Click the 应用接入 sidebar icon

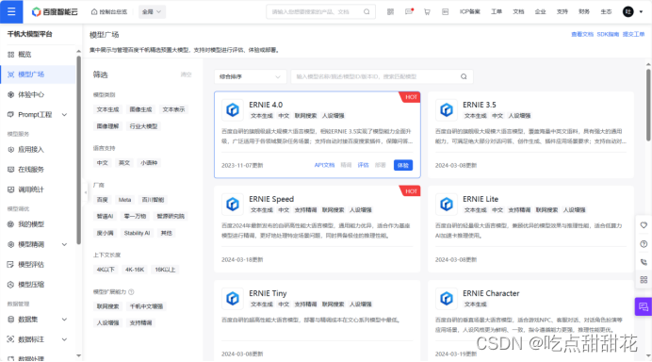[x=10, y=149]
